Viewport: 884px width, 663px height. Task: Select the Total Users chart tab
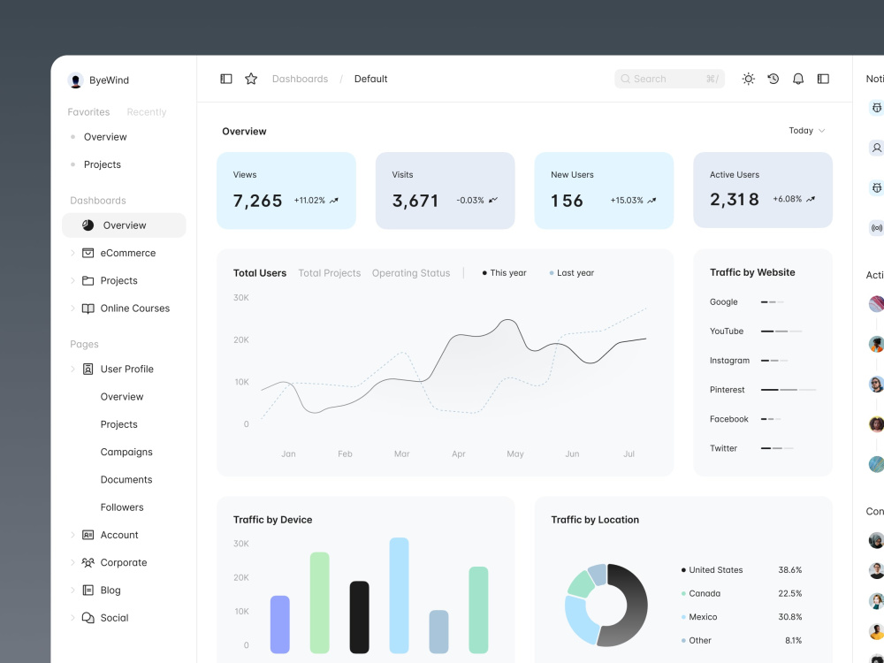pos(260,273)
